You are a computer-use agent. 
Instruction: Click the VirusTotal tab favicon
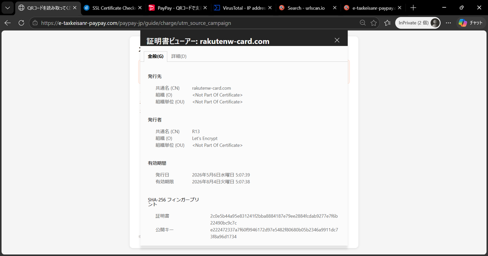point(217,8)
